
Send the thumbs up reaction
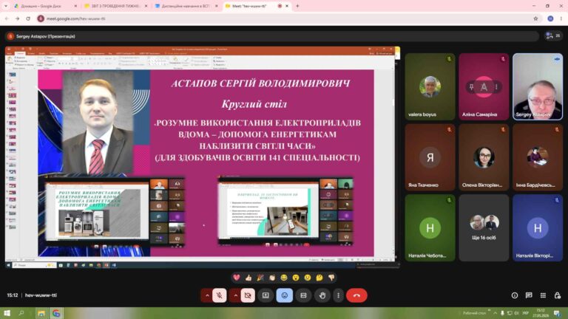click(248, 278)
